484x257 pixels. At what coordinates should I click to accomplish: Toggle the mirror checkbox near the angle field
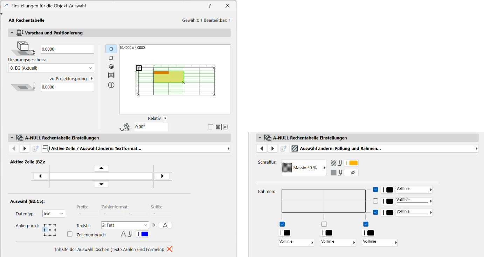point(210,127)
